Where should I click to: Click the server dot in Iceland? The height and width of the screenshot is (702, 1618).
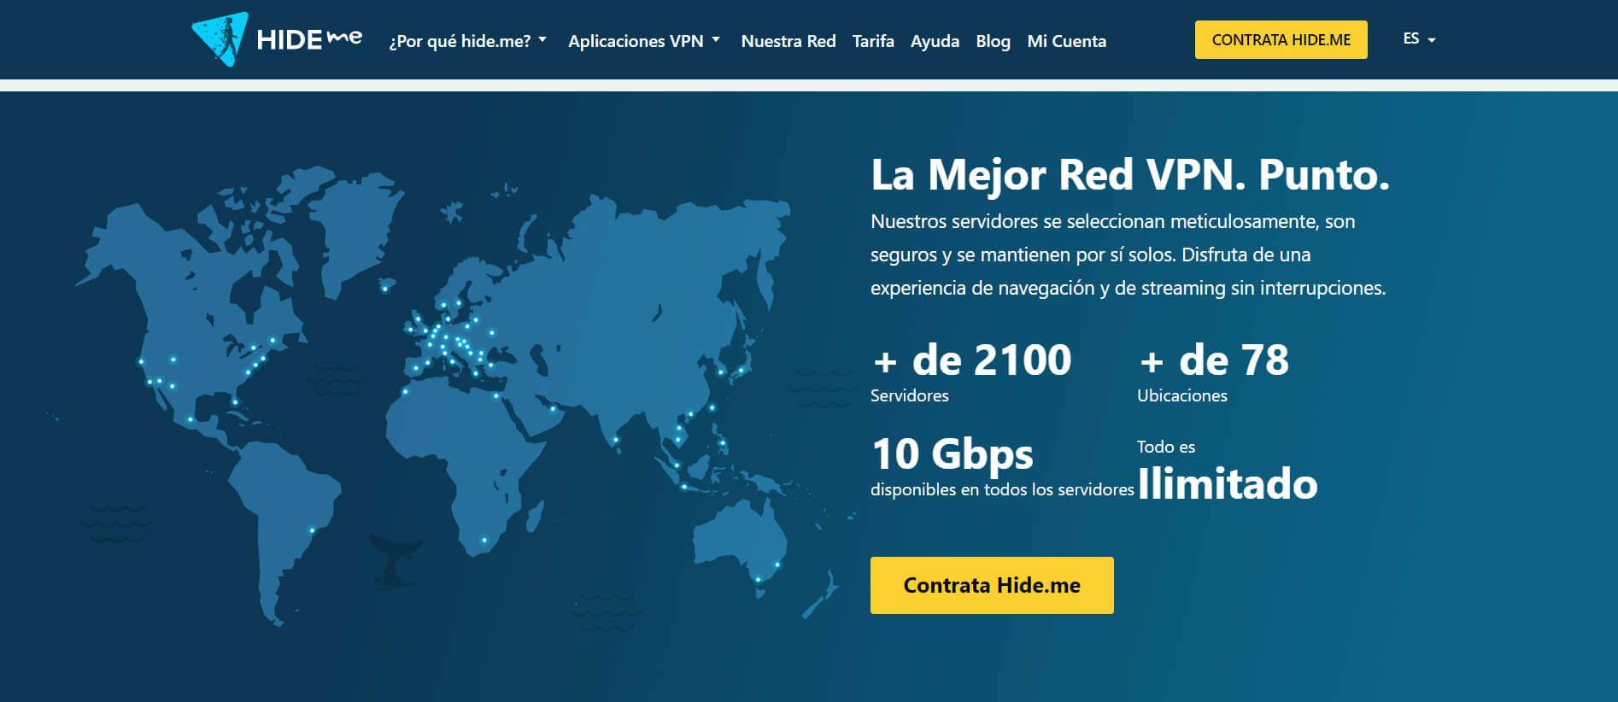(384, 289)
